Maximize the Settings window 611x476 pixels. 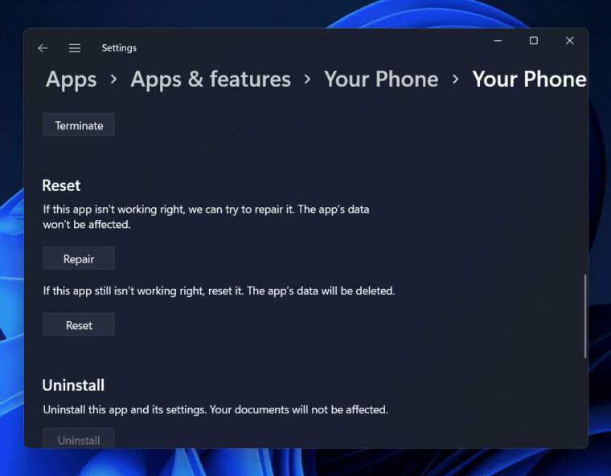[534, 40]
